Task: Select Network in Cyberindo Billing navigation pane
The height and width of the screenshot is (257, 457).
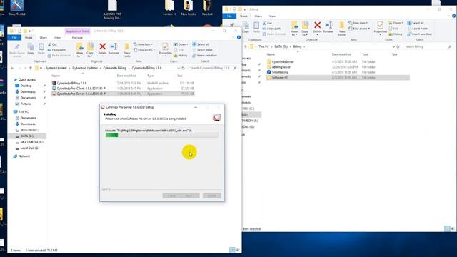Action: pyautogui.click(x=24, y=156)
